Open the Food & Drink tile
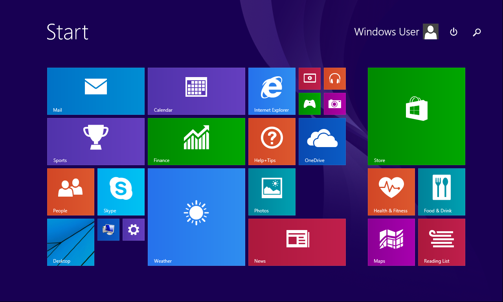 pyautogui.click(x=442, y=192)
